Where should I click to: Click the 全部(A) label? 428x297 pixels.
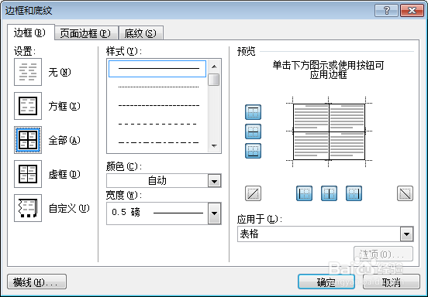[64, 140]
